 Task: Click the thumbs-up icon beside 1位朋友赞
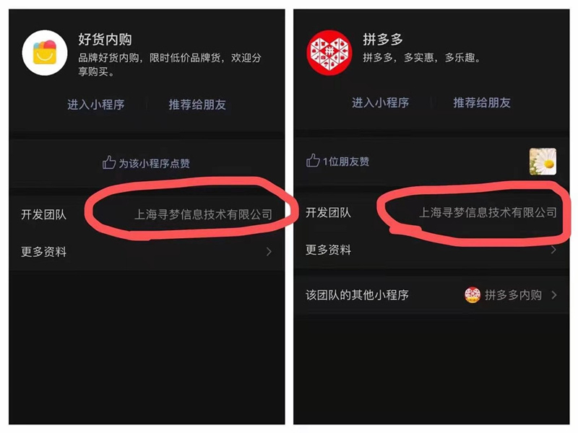pyautogui.click(x=313, y=160)
